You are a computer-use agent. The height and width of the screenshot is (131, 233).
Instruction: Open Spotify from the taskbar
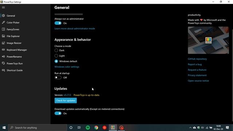pos(88,128)
